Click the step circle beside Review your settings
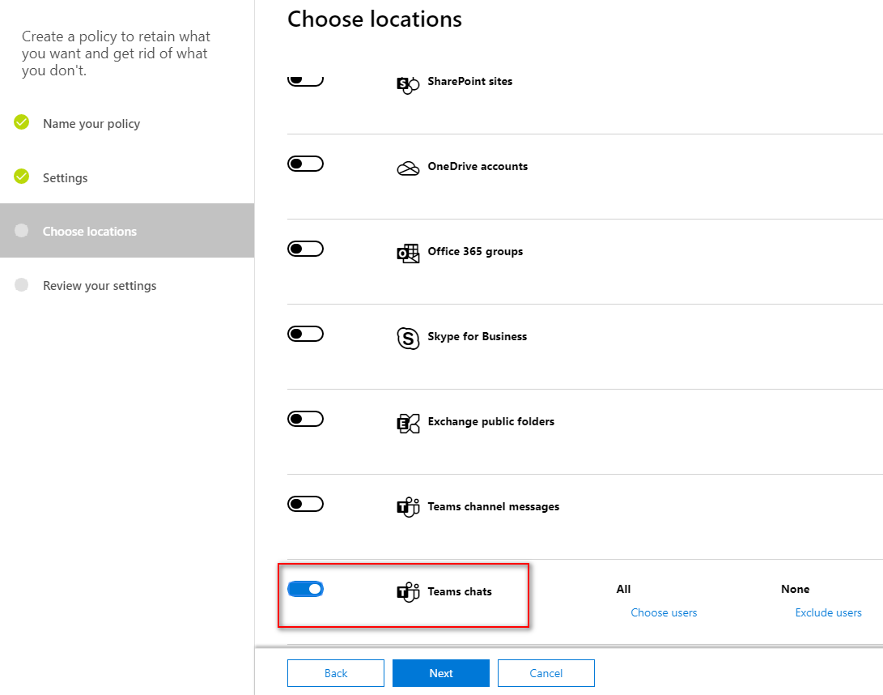883x695 pixels. coord(21,284)
